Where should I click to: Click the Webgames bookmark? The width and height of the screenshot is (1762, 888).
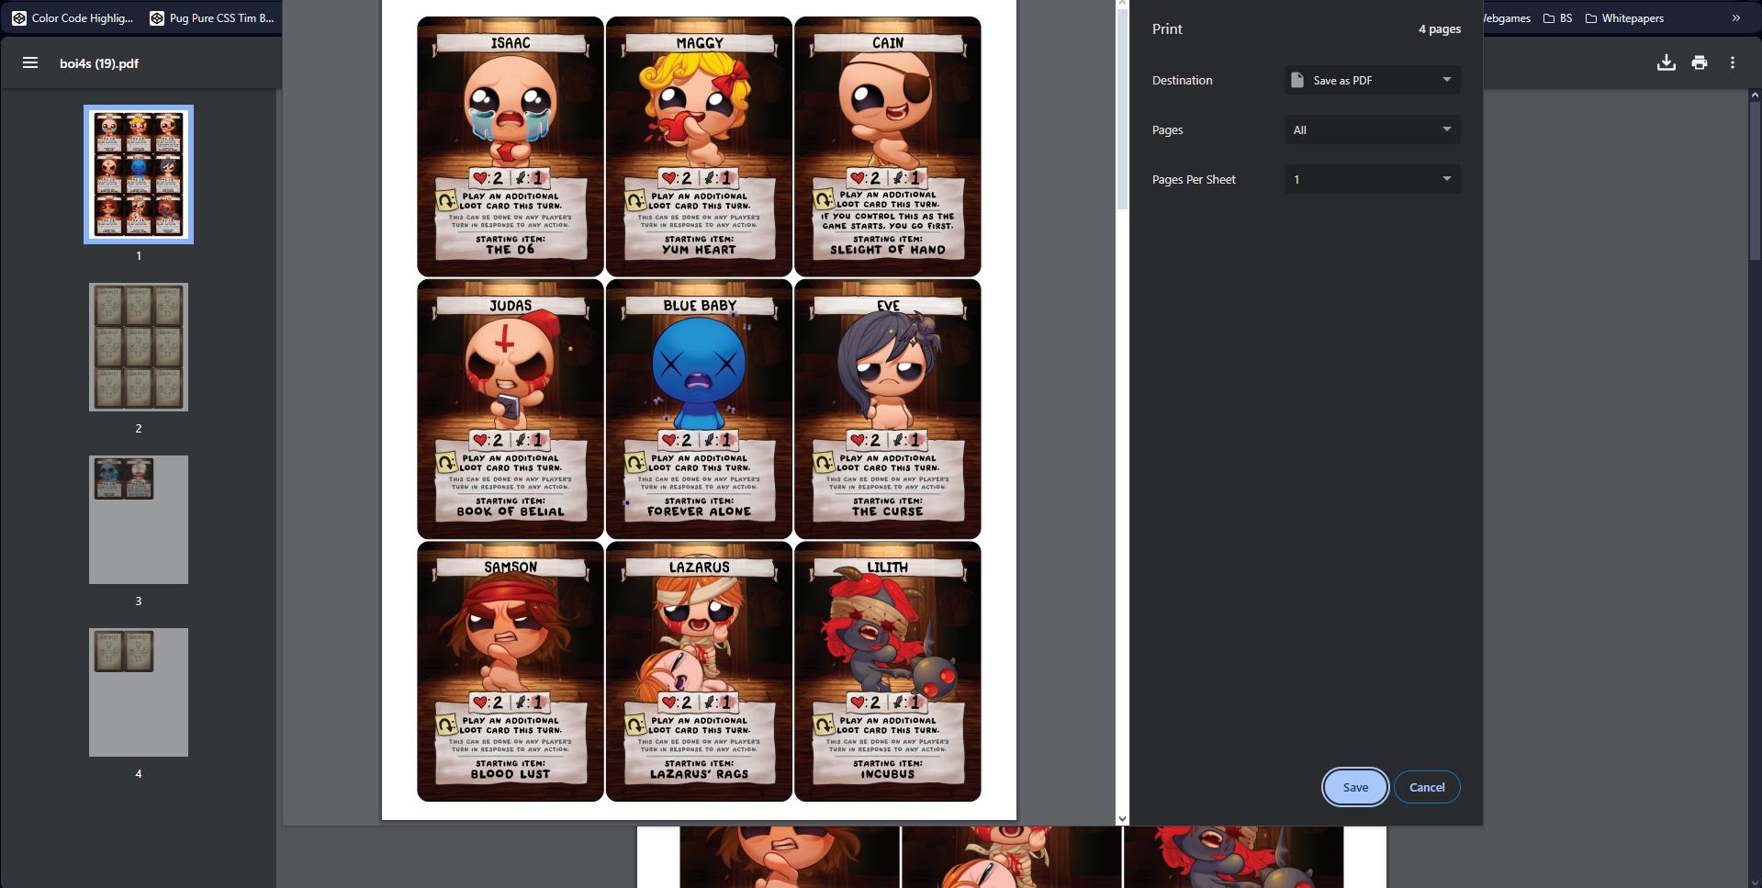pyautogui.click(x=1507, y=17)
